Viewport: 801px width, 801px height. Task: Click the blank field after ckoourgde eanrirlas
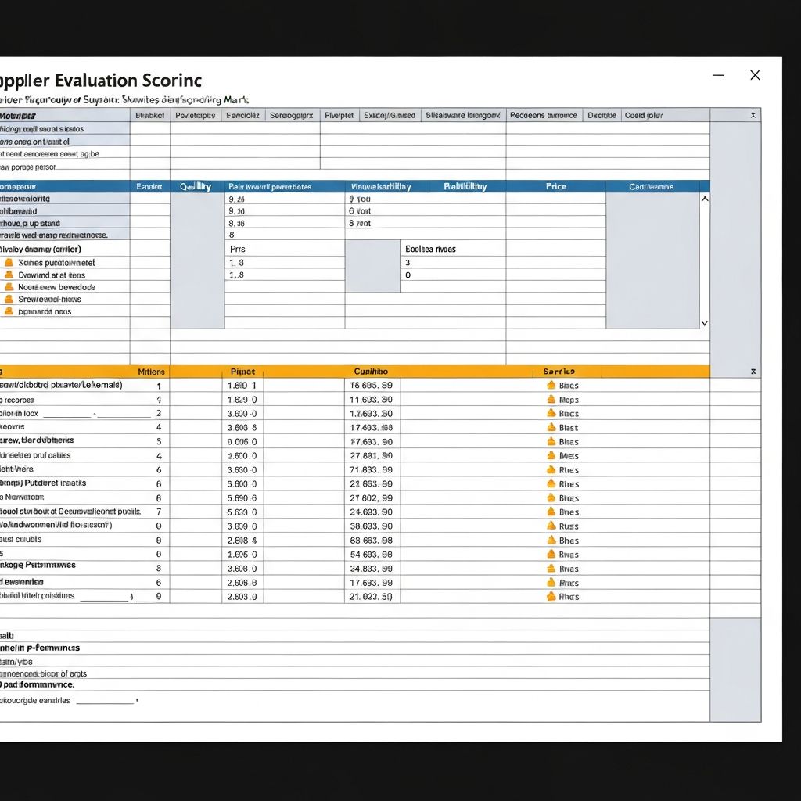(x=105, y=701)
